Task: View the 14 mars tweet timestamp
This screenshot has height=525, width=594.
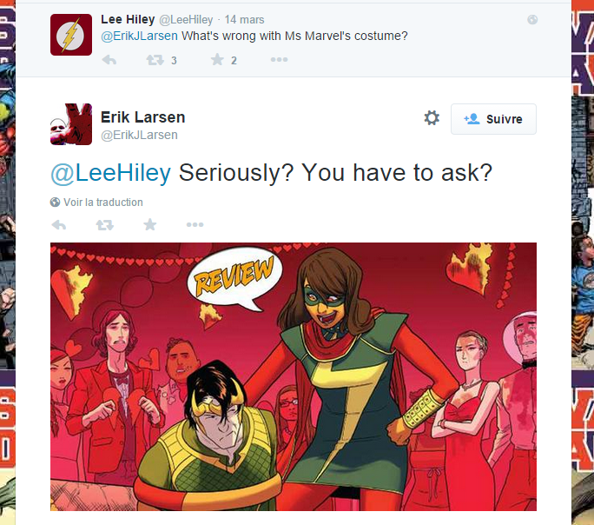Action: [244, 20]
